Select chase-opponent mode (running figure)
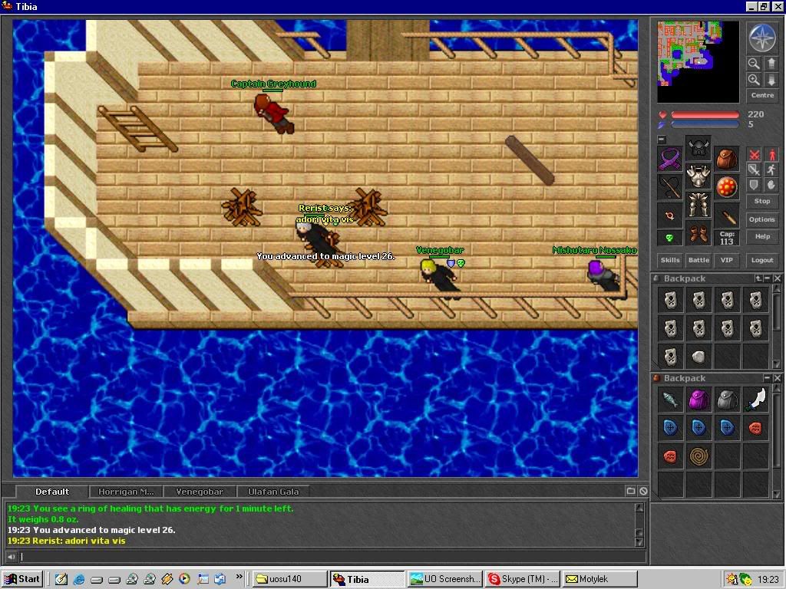Screen dimensions: 786x589 pos(771,169)
